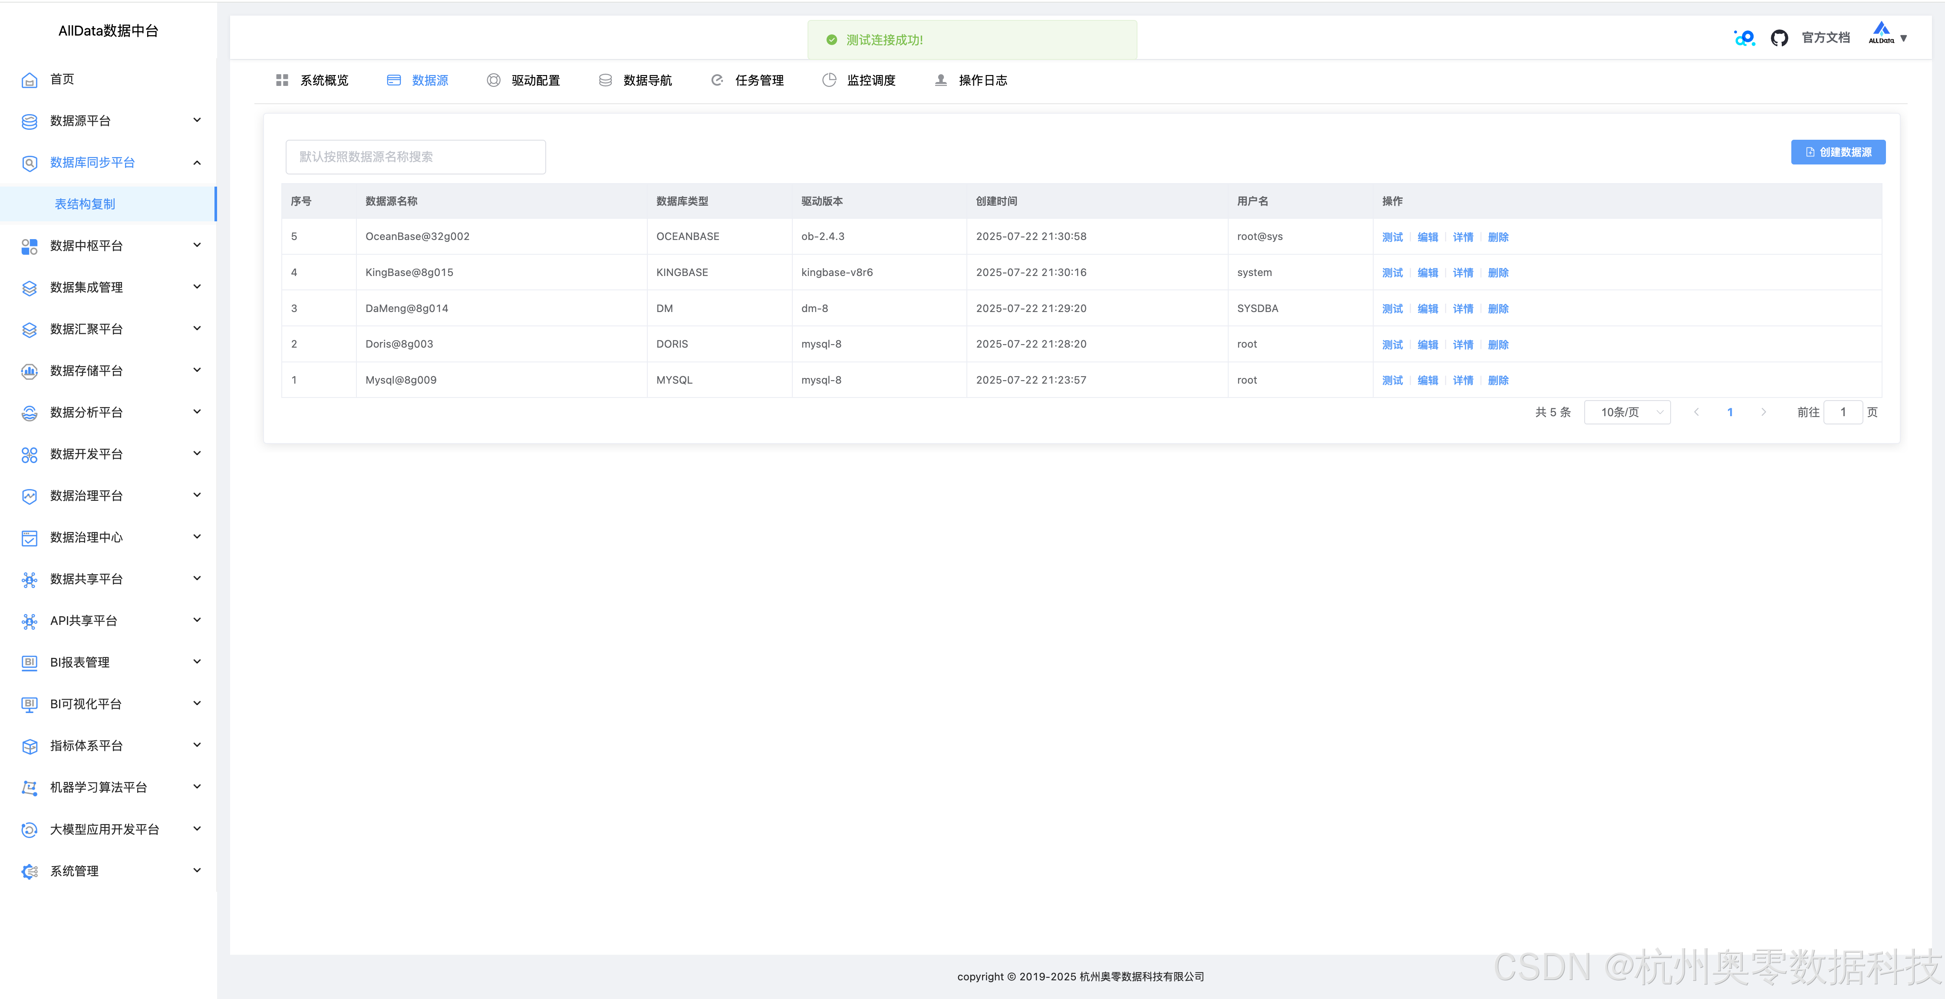Click 删除 link for the Mysql@8g009 row

pyautogui.click(x=1498, y=380)
